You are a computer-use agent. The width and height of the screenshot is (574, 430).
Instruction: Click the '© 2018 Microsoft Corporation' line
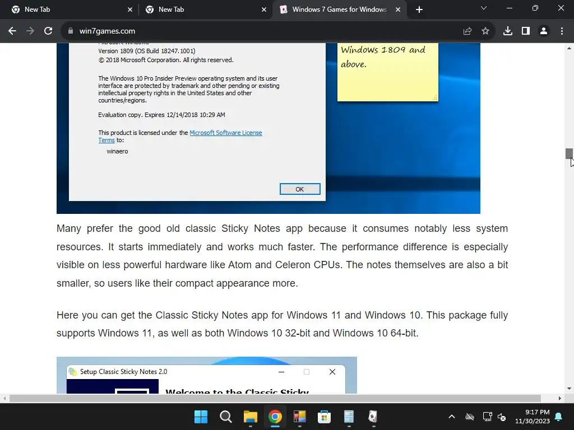tap(166, 60)
